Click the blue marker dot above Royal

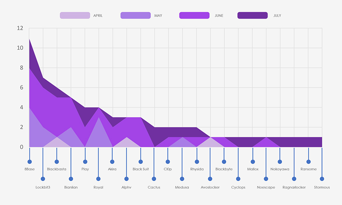click(x=98, y=179)
